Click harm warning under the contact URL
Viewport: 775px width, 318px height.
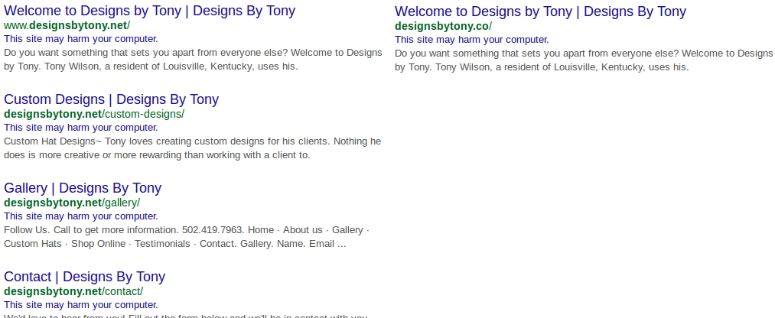point(81,305)
